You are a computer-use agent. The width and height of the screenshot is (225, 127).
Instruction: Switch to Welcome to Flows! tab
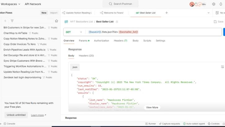point(112,13)
